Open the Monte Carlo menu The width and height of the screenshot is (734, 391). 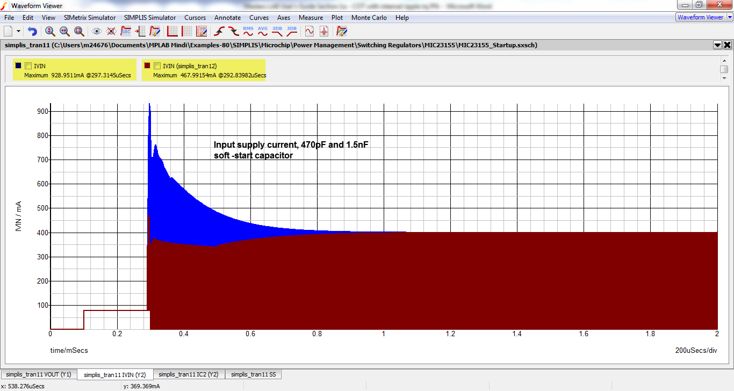(369, 17)
